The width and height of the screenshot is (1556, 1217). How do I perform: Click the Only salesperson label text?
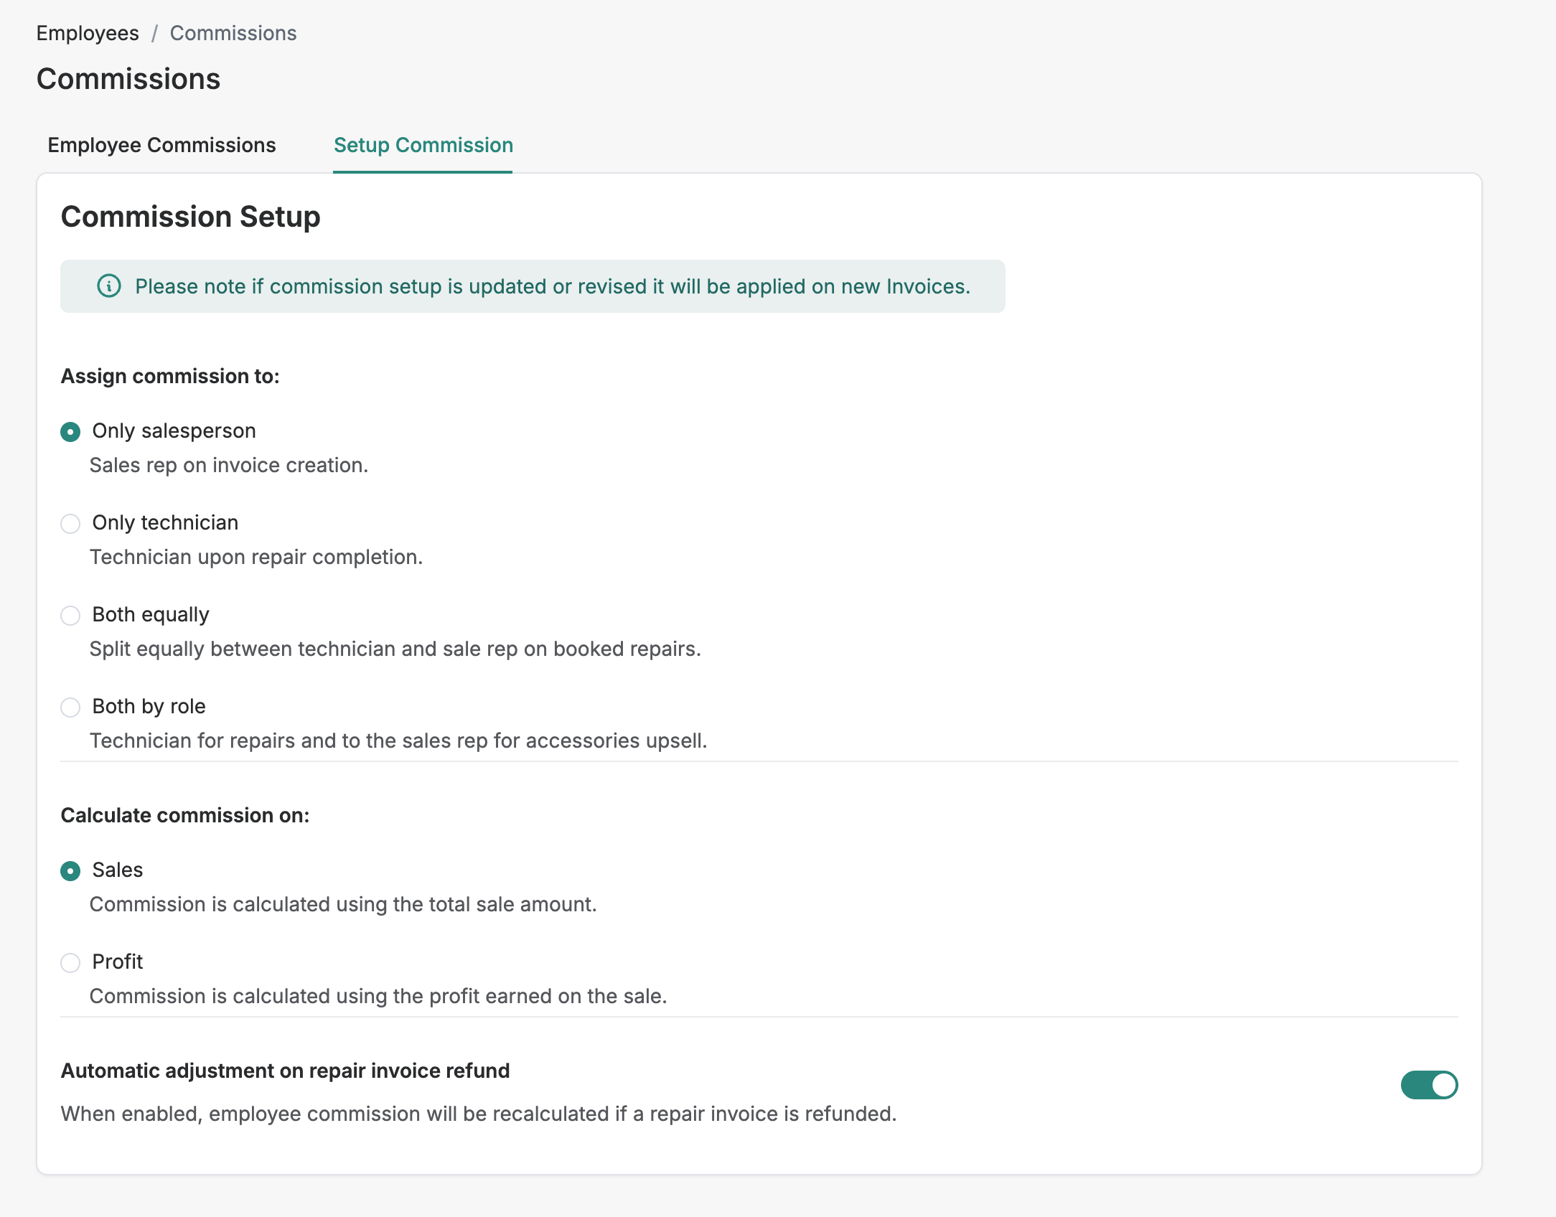click(174, 431)
